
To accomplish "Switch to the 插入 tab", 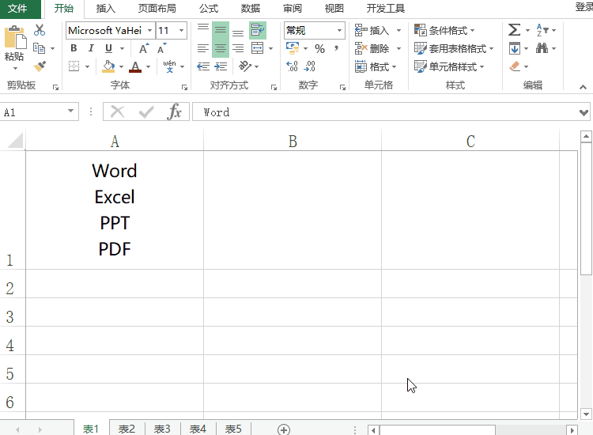I will pyautogui.click(x=105, y=9).
